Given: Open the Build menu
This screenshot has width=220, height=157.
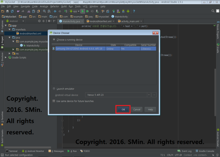Looking at the screenshot, I should pos(64,7).
